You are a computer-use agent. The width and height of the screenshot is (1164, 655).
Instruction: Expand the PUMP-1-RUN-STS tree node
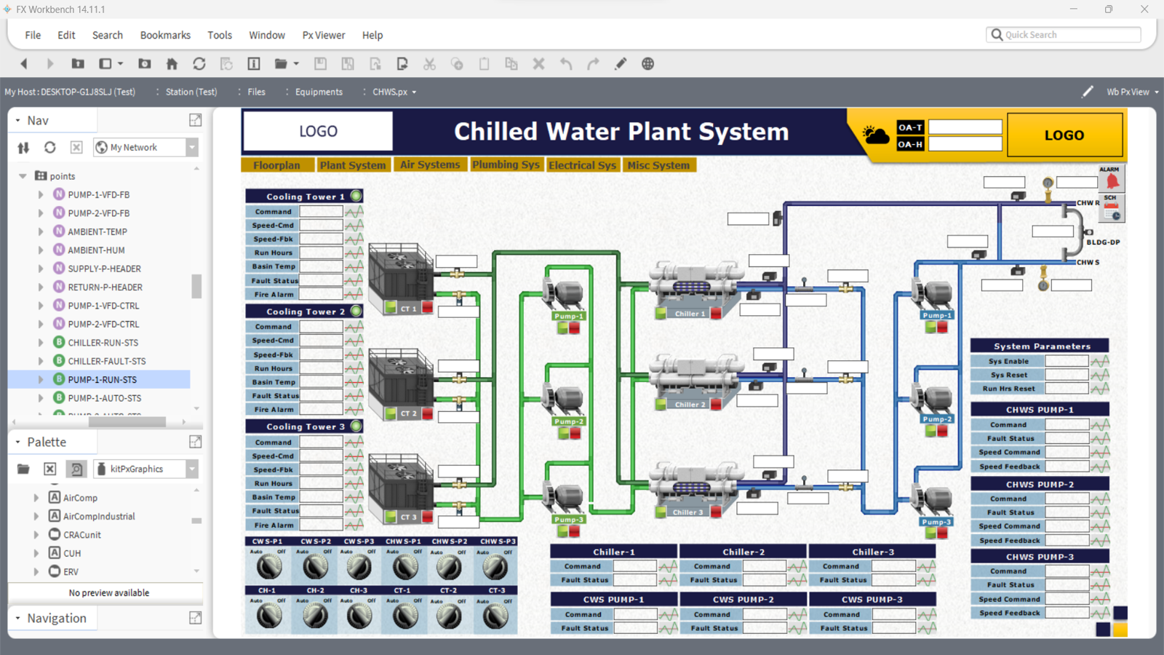click(x=41, y=380)
